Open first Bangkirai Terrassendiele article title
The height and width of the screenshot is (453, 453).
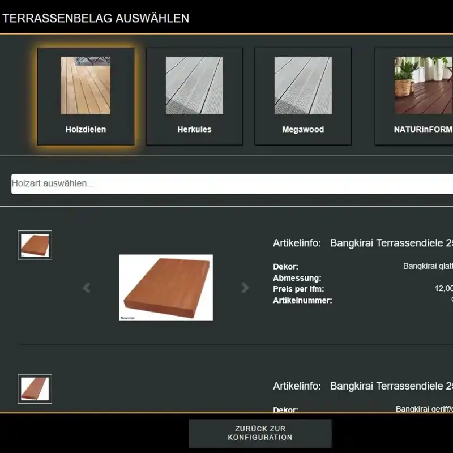click(391, 243)
